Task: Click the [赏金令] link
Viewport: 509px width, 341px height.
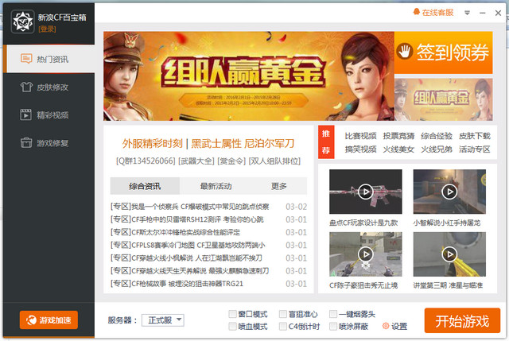Action: [231, 161]
